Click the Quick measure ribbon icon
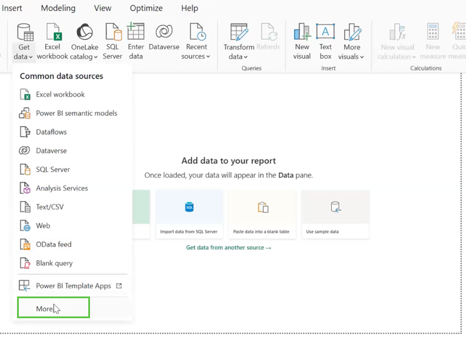 coord(459,32)
